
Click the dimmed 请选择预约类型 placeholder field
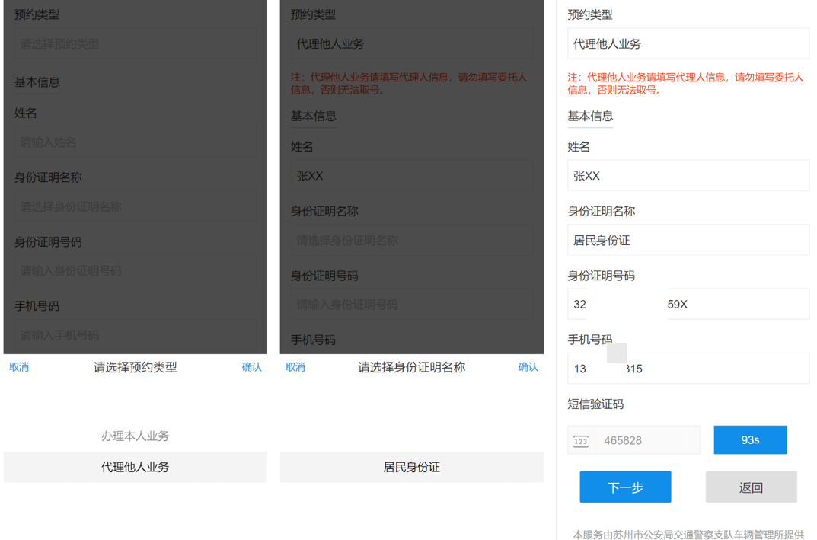135,44
